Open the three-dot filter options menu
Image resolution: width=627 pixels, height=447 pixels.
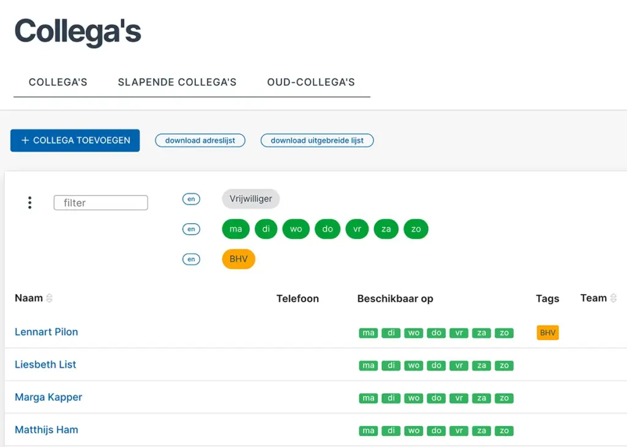29,203
